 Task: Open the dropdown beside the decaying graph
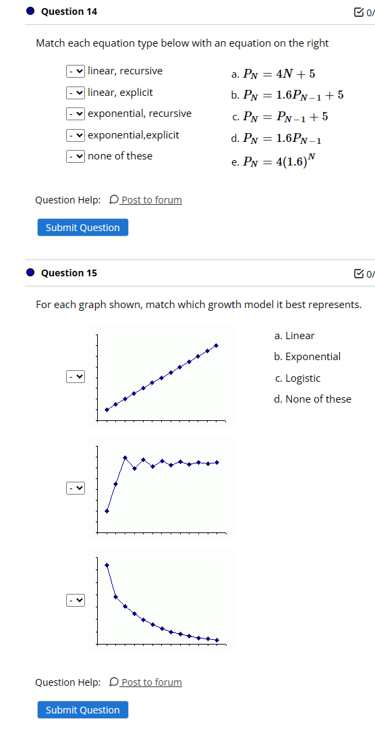coord(75,600)
